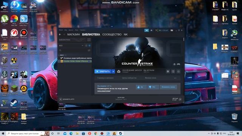Select Counter-Strike: Global Offensive in library list
Image resolution: width=242 pixels, height=136 pixels.
[76, 61]
